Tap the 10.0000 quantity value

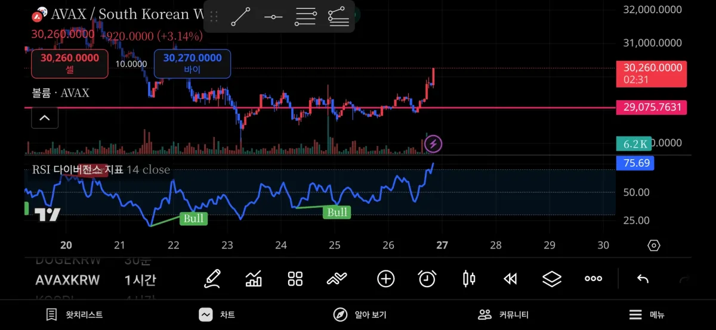coord(131,64)
